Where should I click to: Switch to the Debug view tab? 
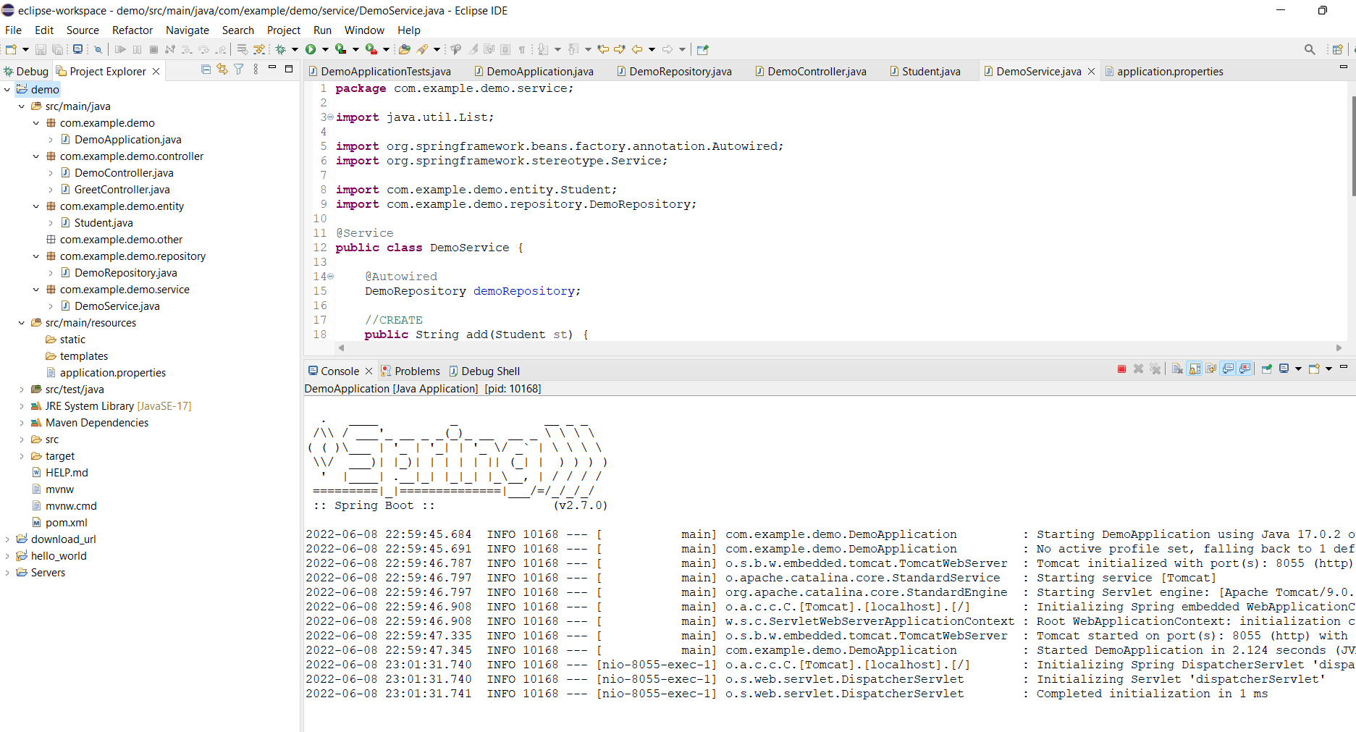[25, 71]
